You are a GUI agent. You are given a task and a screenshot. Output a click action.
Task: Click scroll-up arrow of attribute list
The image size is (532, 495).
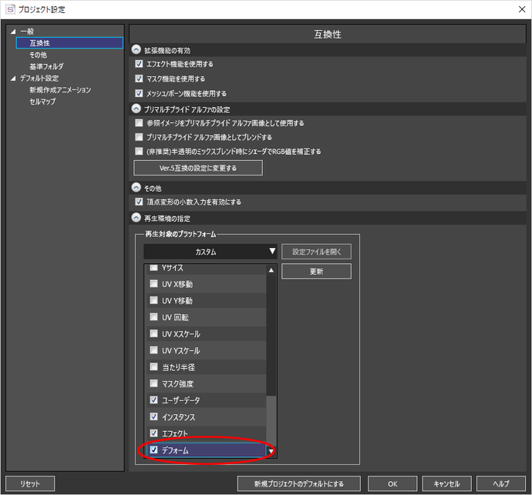pos(271,270)
